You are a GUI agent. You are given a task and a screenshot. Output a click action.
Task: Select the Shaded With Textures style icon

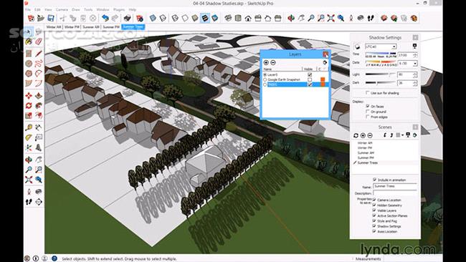pos(205,18)
